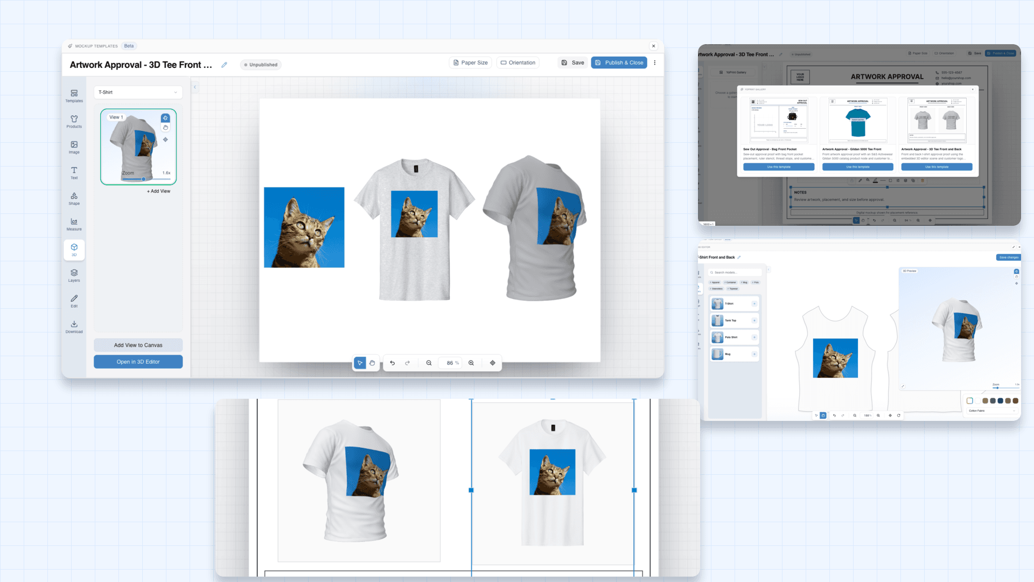This screenshot has height=582, width=1034.
Task: Open the Shape tool in sidebar
Action: pos(74,198)
